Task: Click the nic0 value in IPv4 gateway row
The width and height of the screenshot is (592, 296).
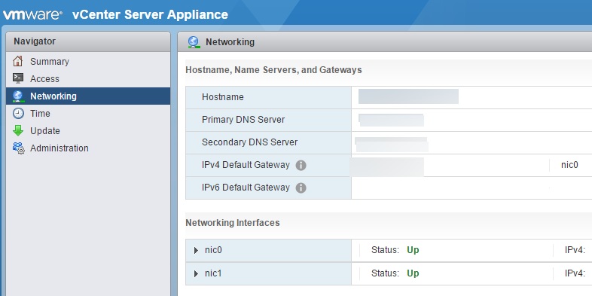Action: (569, 165)
